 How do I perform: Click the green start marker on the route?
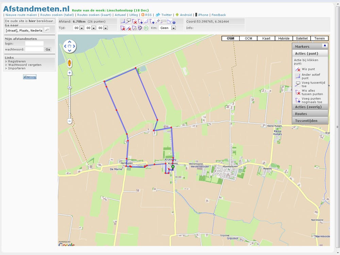click(x=173, y=167)
